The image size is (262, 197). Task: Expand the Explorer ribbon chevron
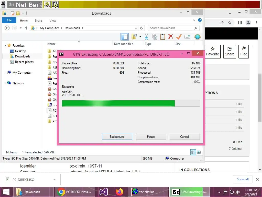[x=194, y=20]
